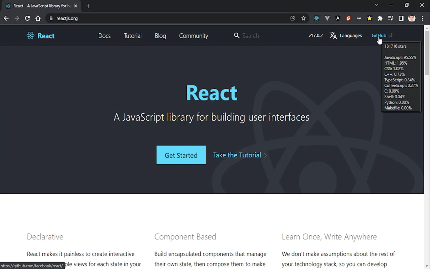Click the HTML: 1.95% tooltip line
The width and height of the screenshot is (430, 269).
pos(396,63)
